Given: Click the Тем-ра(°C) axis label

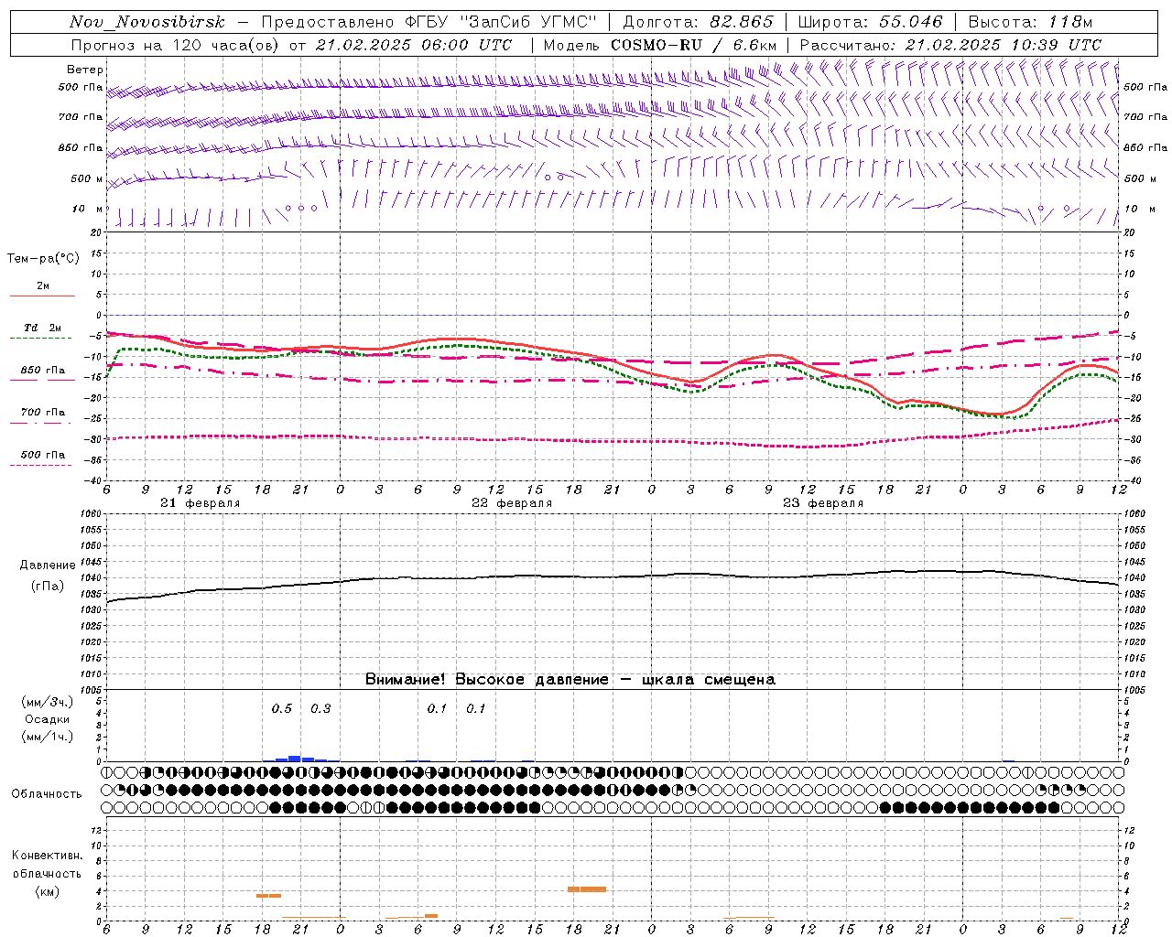Looking at the screenshot, I should pos(43,259).
